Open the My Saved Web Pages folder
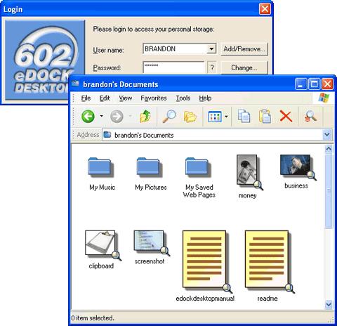 tap(198, 167)
